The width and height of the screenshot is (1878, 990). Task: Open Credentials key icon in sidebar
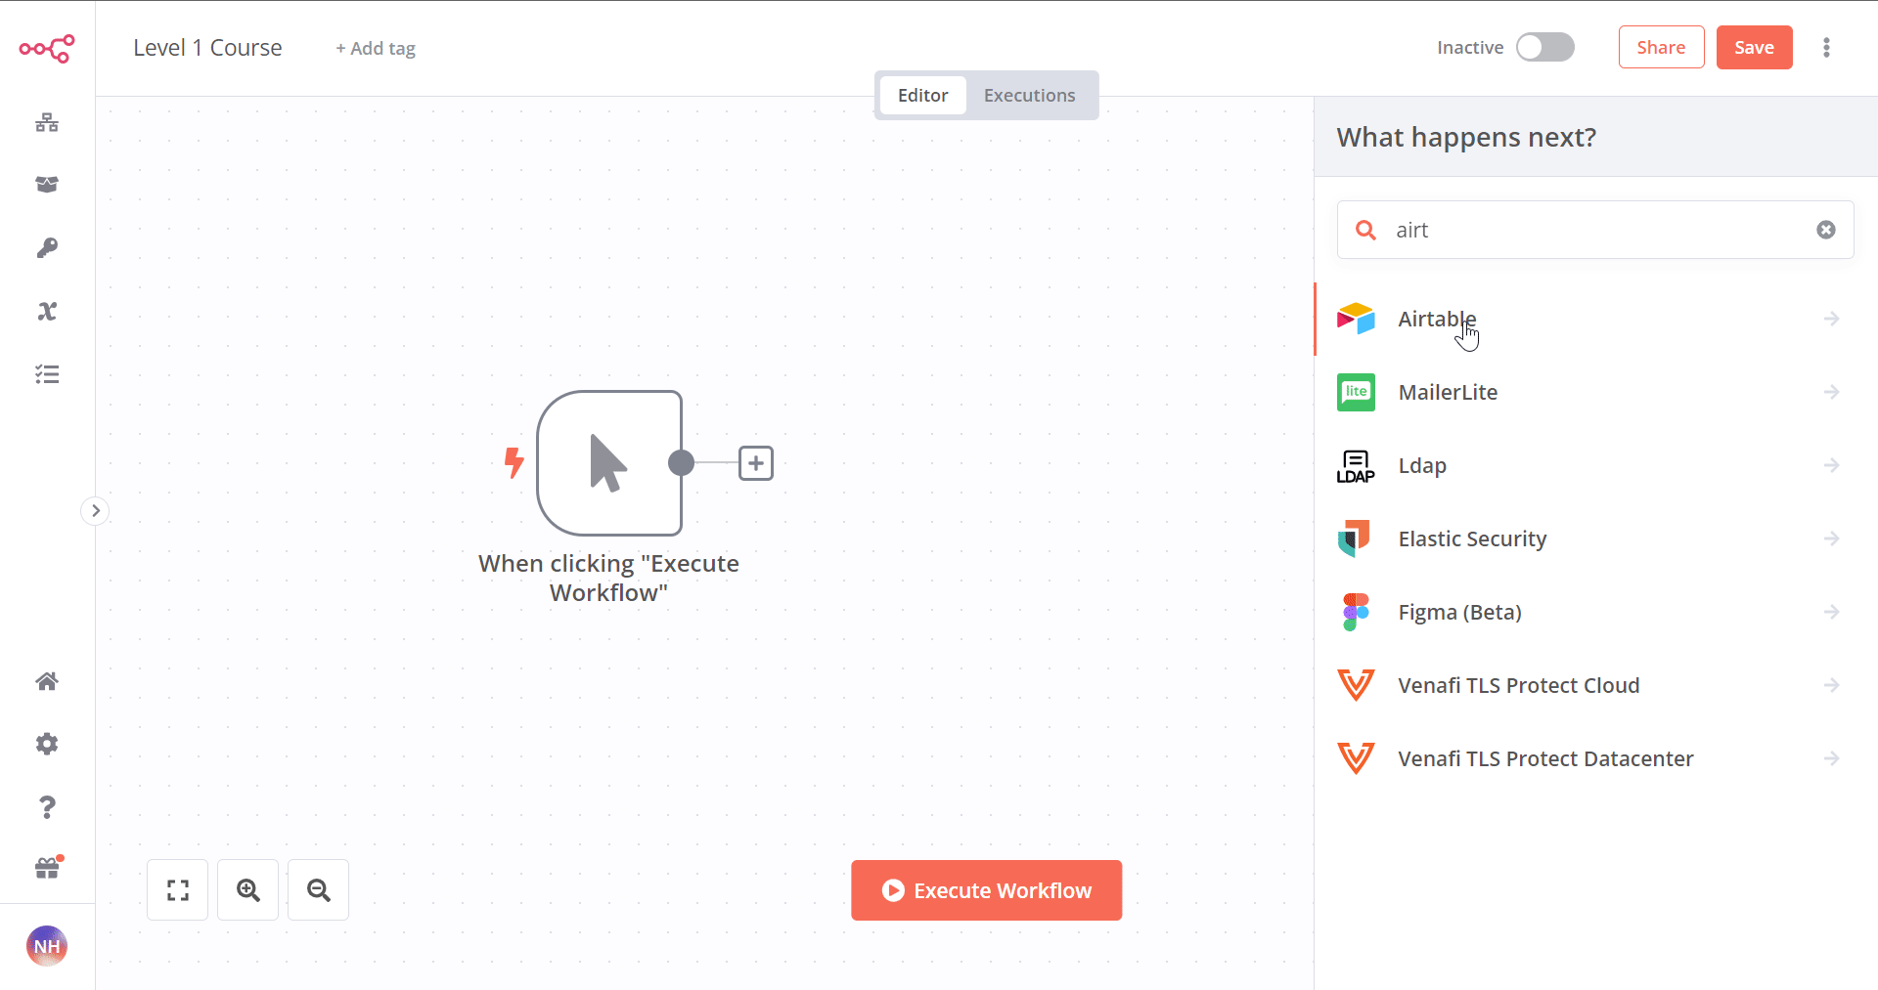47,248
